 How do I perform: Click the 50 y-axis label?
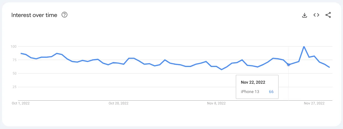14,73
